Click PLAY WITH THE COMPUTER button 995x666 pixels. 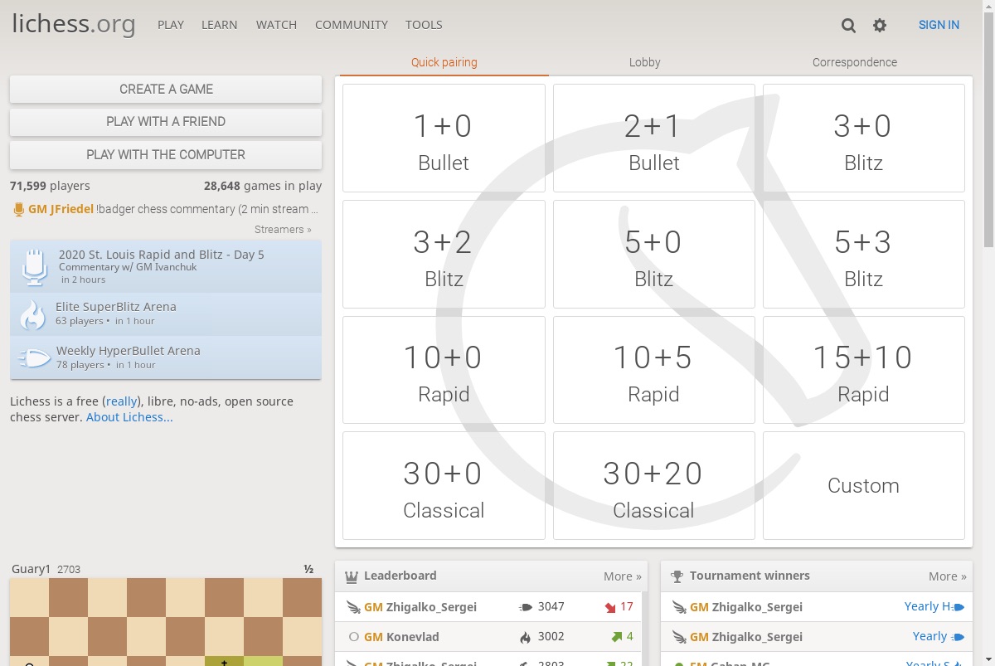(x=166, y=155)
